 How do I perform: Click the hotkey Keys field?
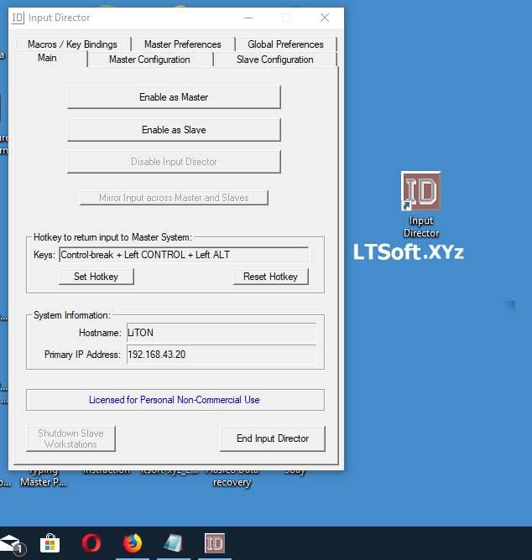184,255
